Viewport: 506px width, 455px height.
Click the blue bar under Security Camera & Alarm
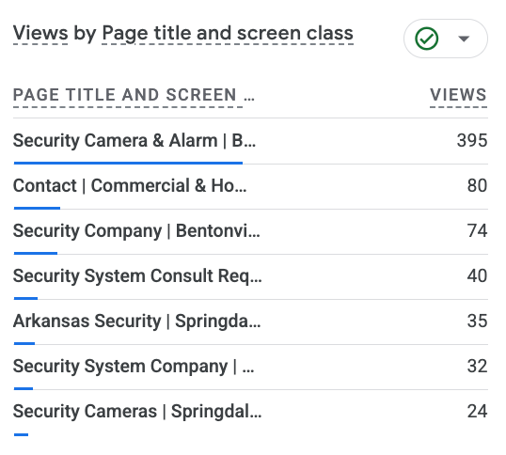coord(128,164)
